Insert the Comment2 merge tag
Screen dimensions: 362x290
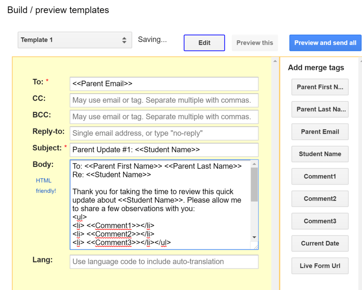coord(320,198)
